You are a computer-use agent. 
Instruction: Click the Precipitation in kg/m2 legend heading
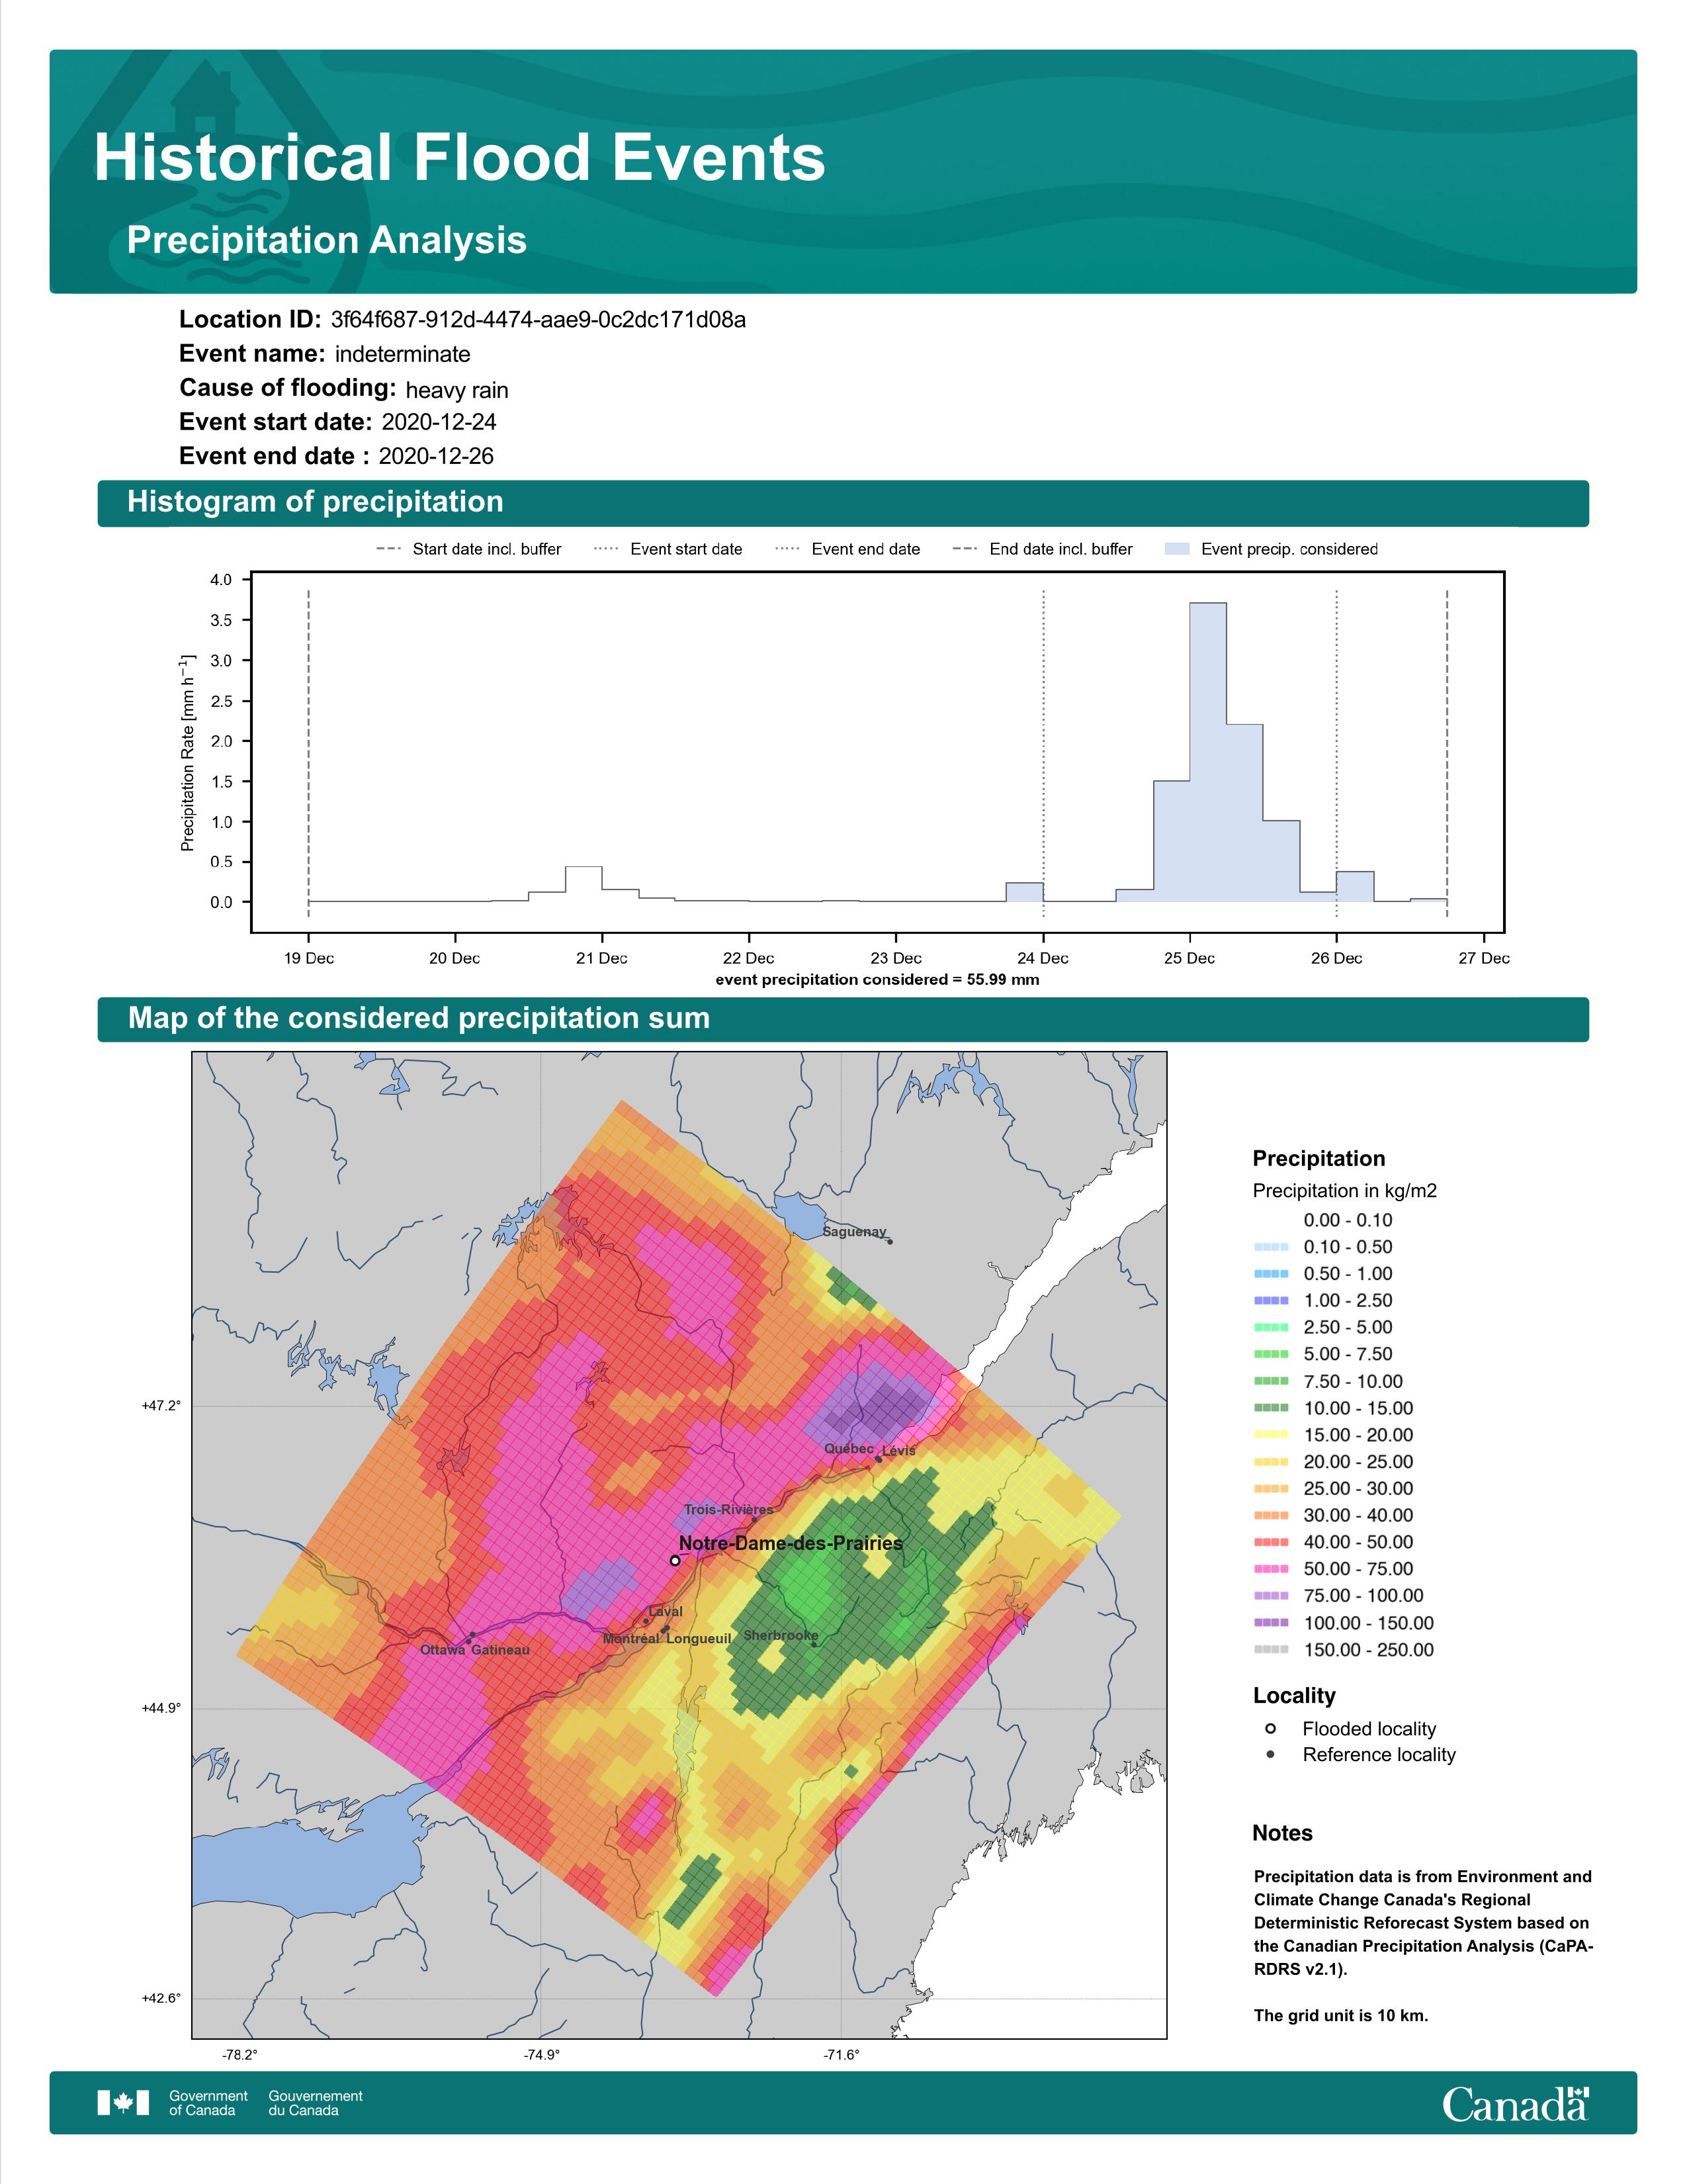(1344, 1190)
